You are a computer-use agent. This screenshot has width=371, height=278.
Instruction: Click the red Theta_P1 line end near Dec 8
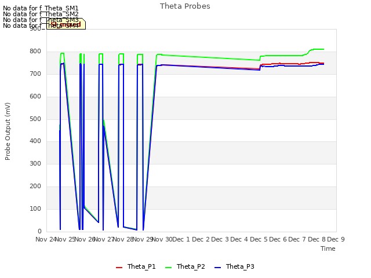pyautogui.click(x=323, y=63)
